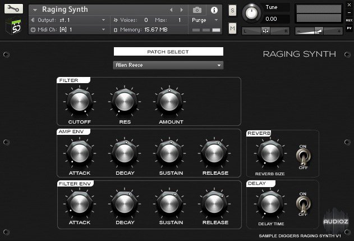Click the FILTER ENV ATTACK knob
This screenshot has width=354, height=241.
(x=80, y=204)
